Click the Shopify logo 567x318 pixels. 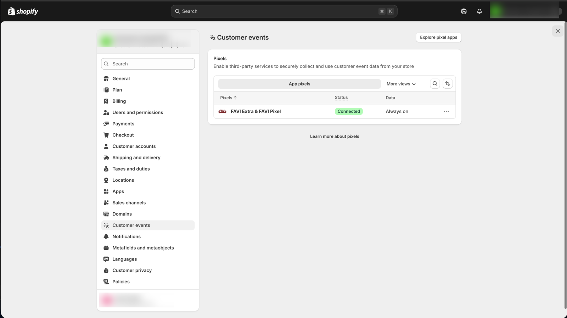click(x=23, y=11)
